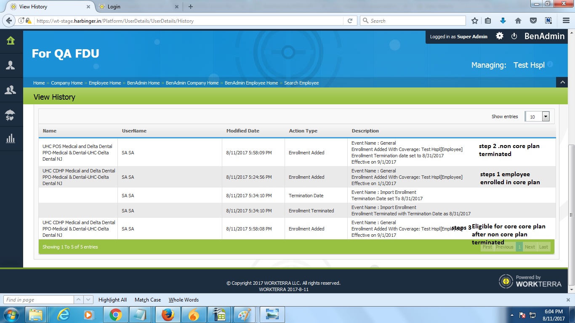575x323 pixels.
Task: Toggle the Whole Words find option
Action: coord(184,300)
